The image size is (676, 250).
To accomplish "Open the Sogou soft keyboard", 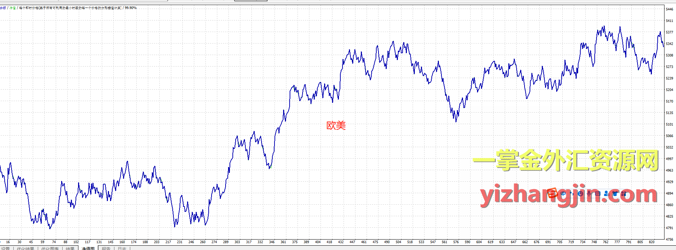I will [x=598, y=194].
